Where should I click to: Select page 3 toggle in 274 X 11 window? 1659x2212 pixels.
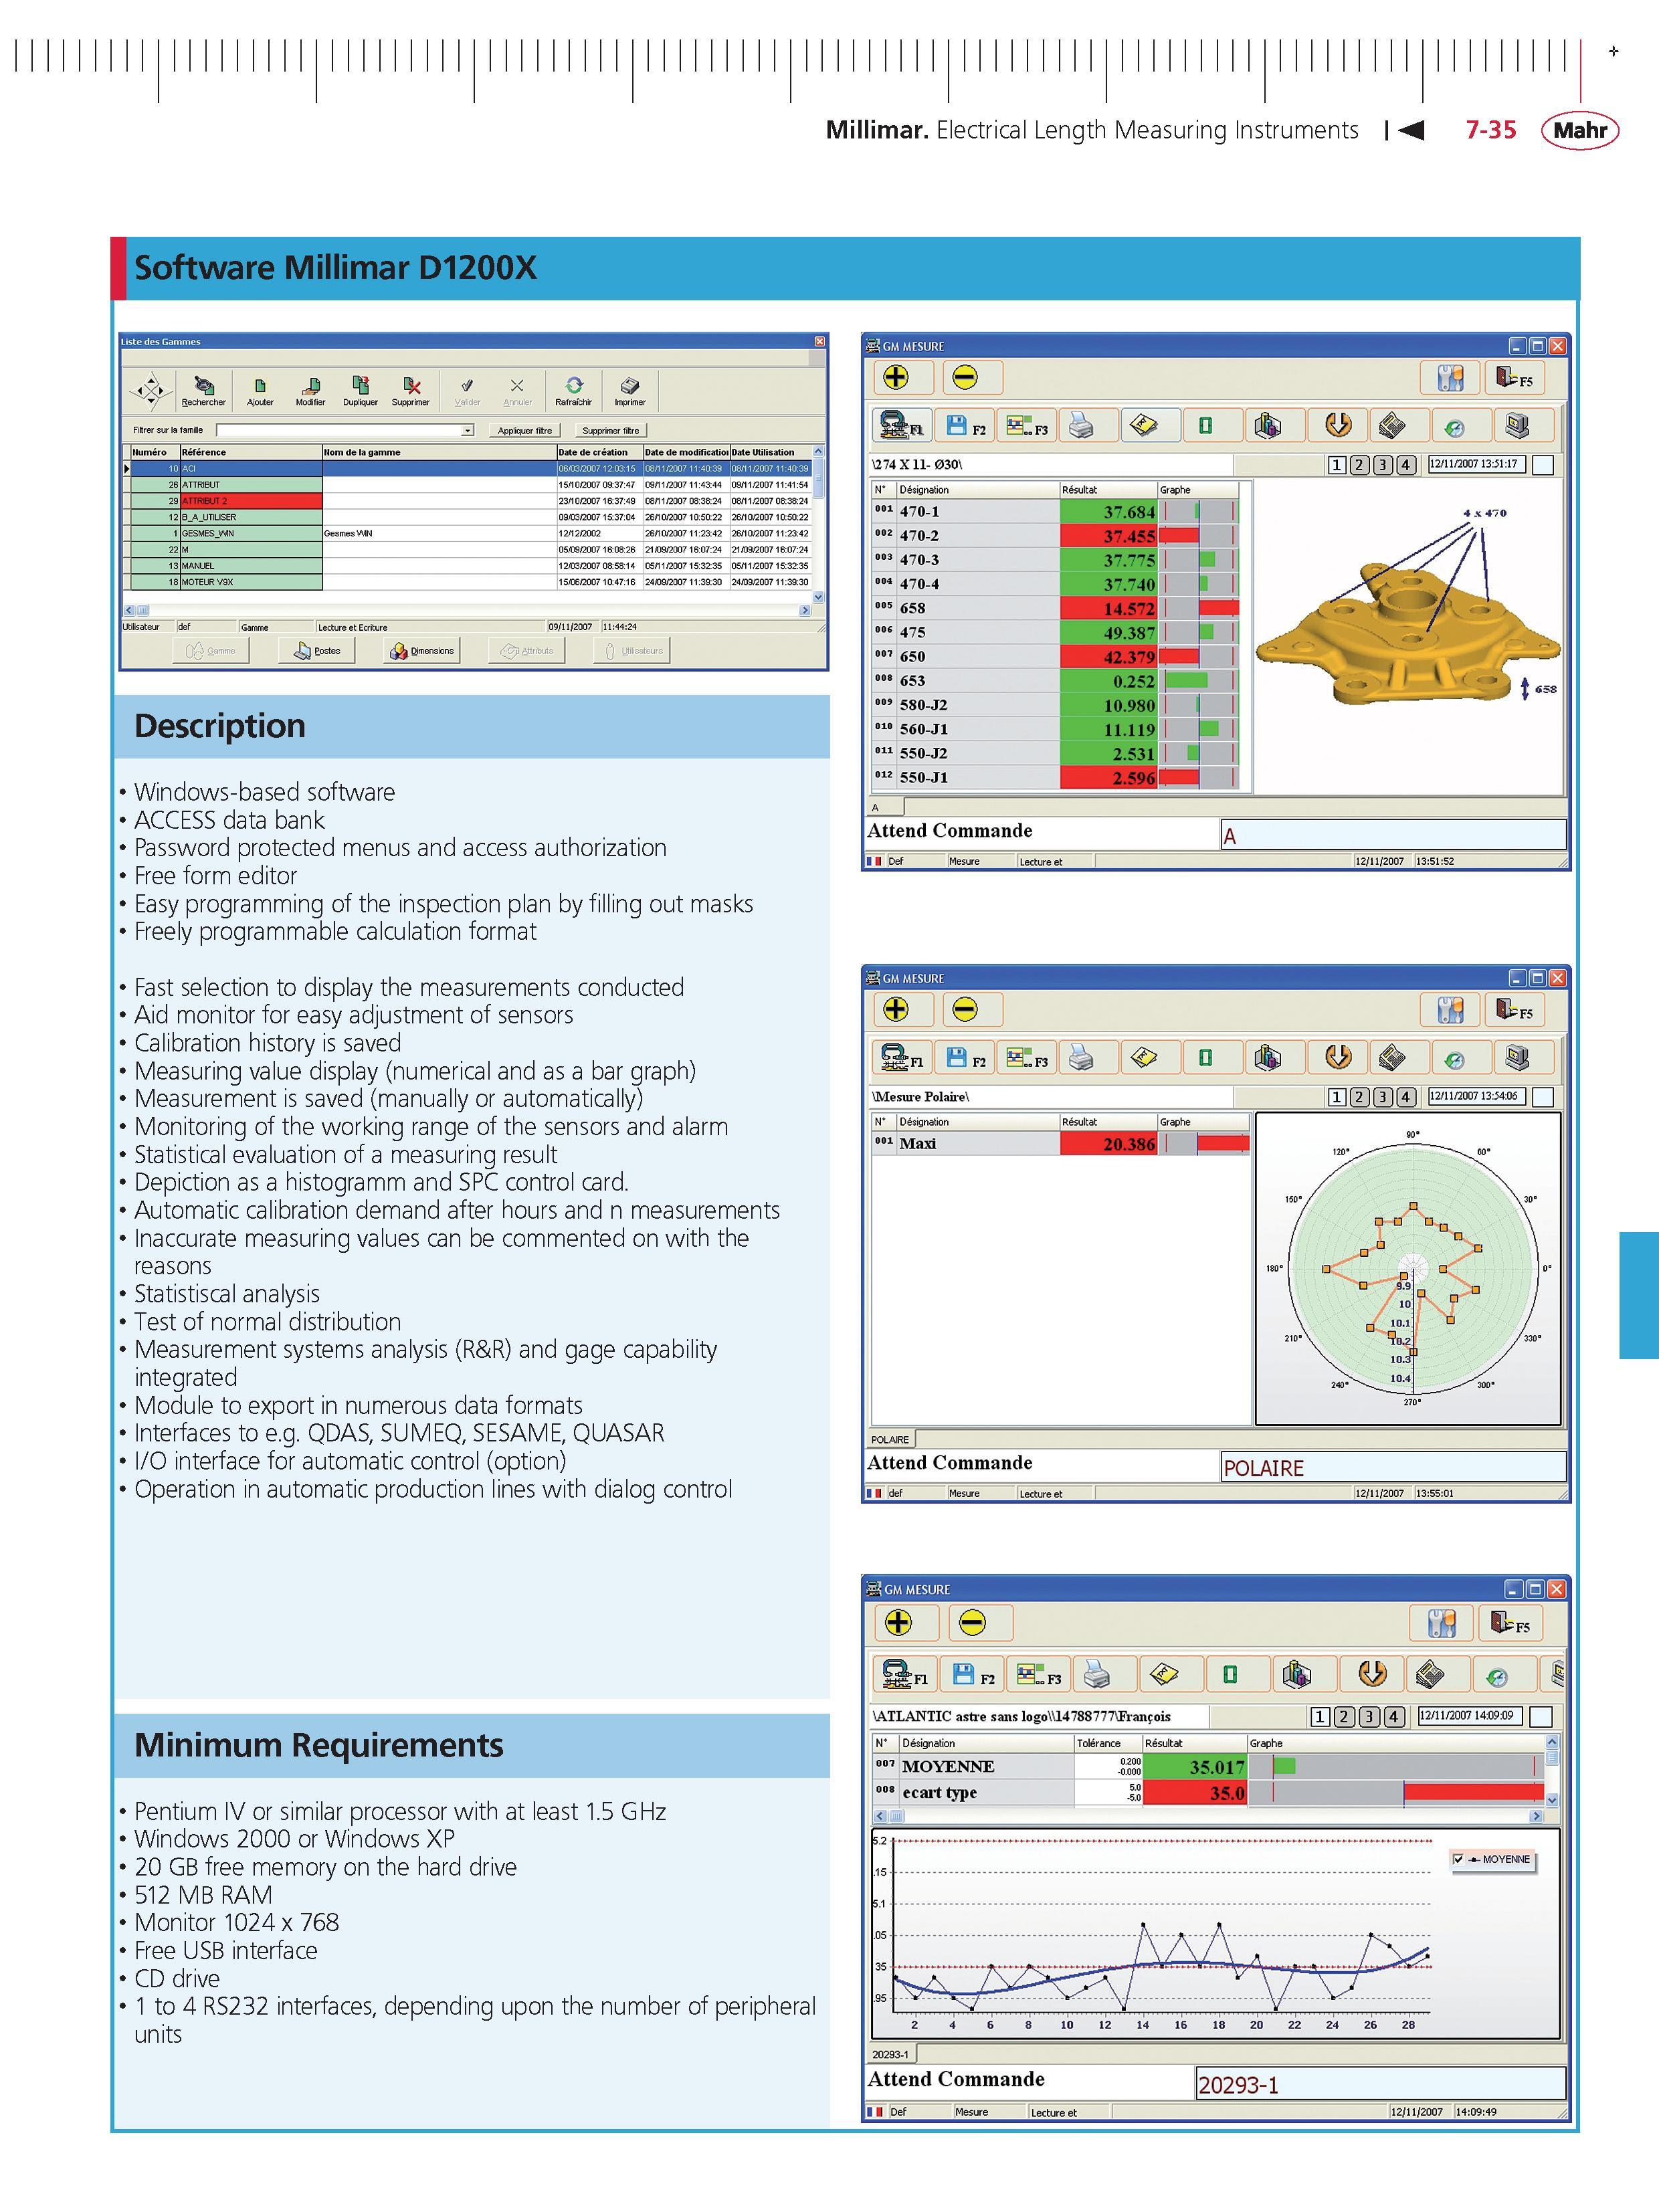point(1383,465)
